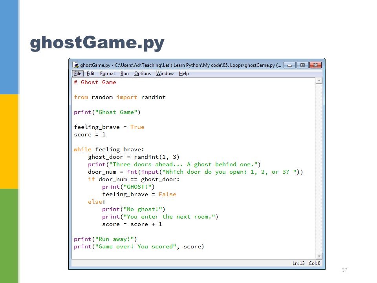Viewport: 377px width, 283px height.
Task: Minimize the ghostGame.py window
Action: 290,65
